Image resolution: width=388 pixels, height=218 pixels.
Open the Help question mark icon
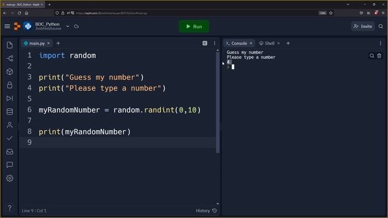(10, 208)
